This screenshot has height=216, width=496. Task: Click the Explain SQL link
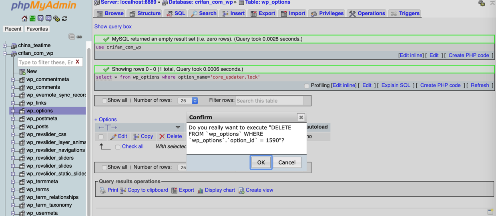pos(396,85)
